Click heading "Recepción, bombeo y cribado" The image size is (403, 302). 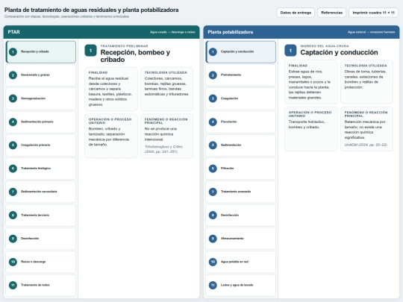point(135,56)
